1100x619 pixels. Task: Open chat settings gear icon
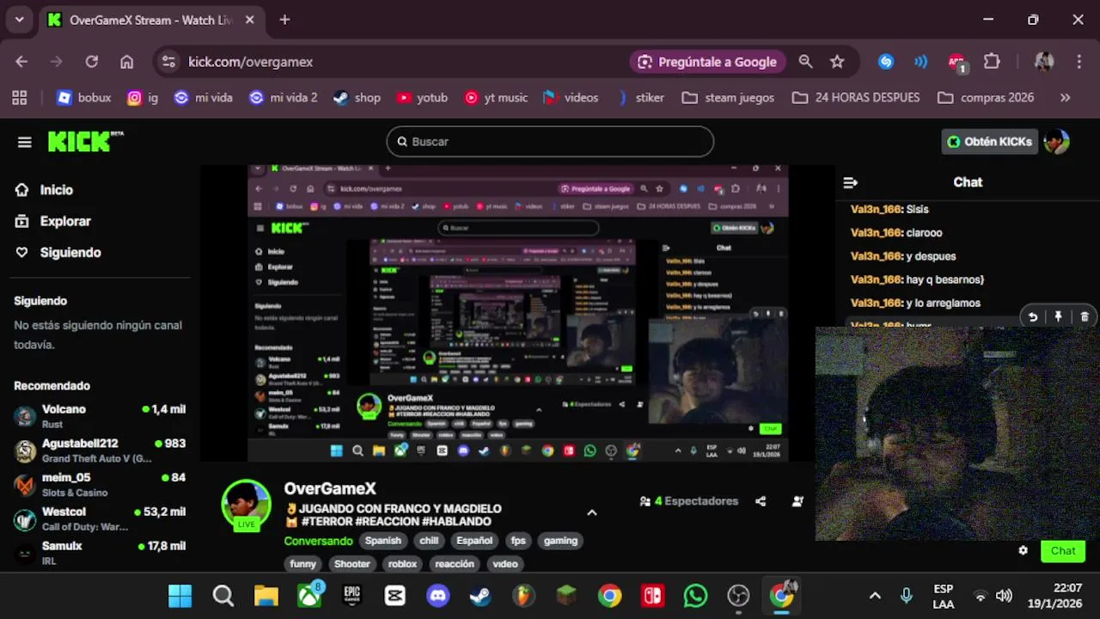[1023, 551]
